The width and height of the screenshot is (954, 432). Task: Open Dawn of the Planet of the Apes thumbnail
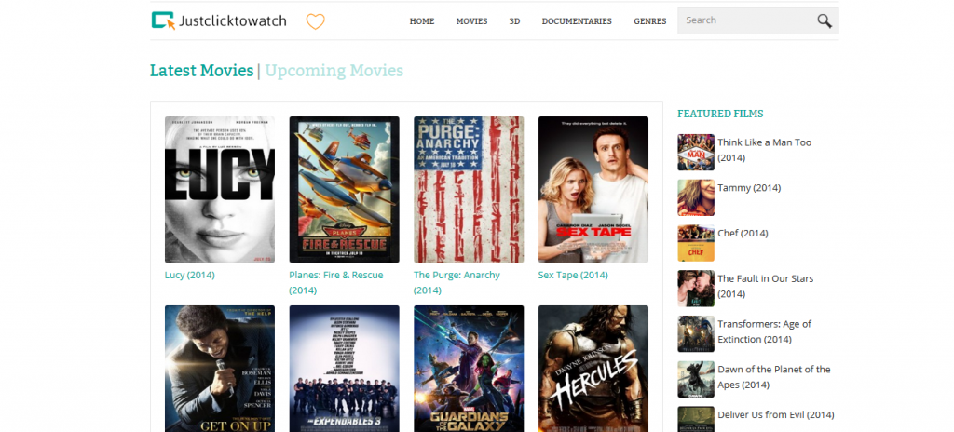(696, 379)
